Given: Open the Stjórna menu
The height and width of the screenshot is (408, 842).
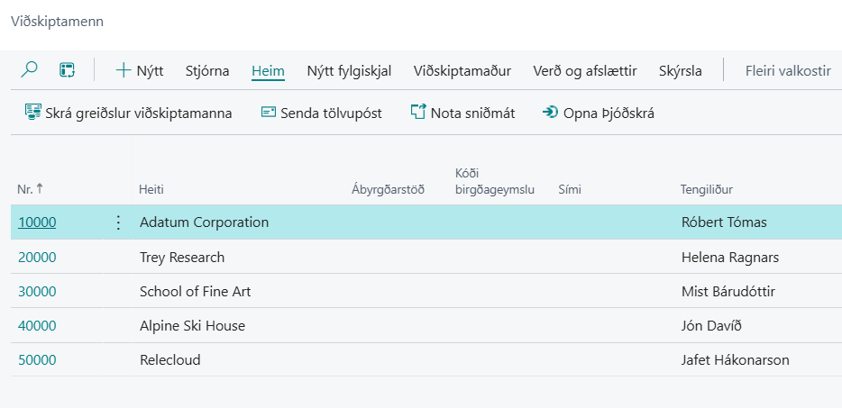Looking at the screenshot, I should point(206,70).
